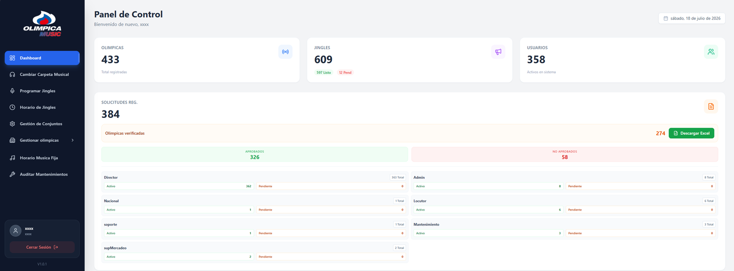Click the Cerrar Sesión text
The height and width of the screenshot is (271, 734).
[x=39, y=248]
